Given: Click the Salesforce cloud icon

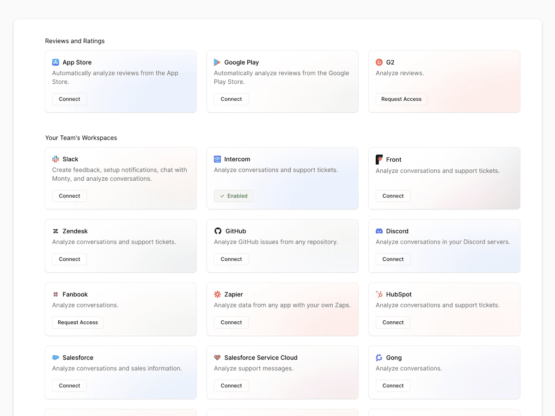Looking at the screenshot, I should [55, 358].
